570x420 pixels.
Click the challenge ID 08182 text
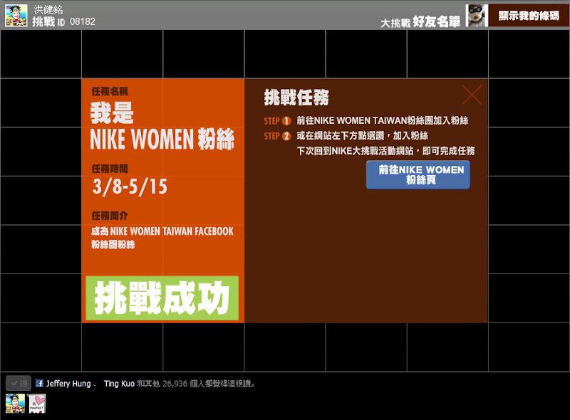[x=83, y=22]
